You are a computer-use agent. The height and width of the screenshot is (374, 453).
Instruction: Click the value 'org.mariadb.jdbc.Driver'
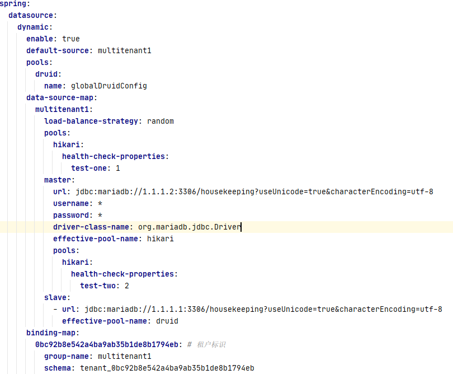click(x=189, y=227)
